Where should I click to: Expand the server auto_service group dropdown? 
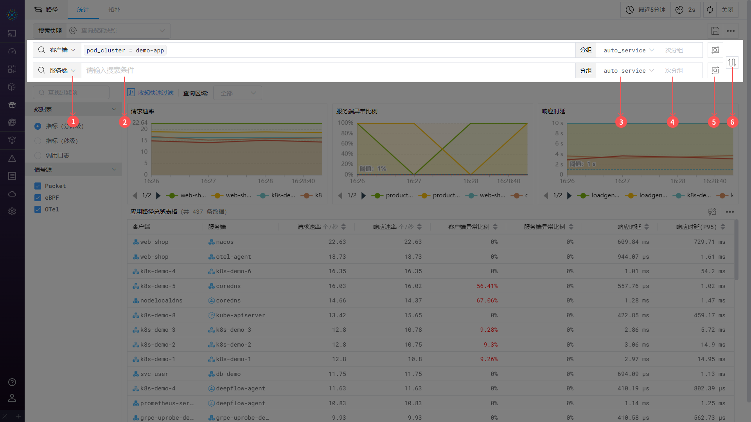[x=628, y=71]
